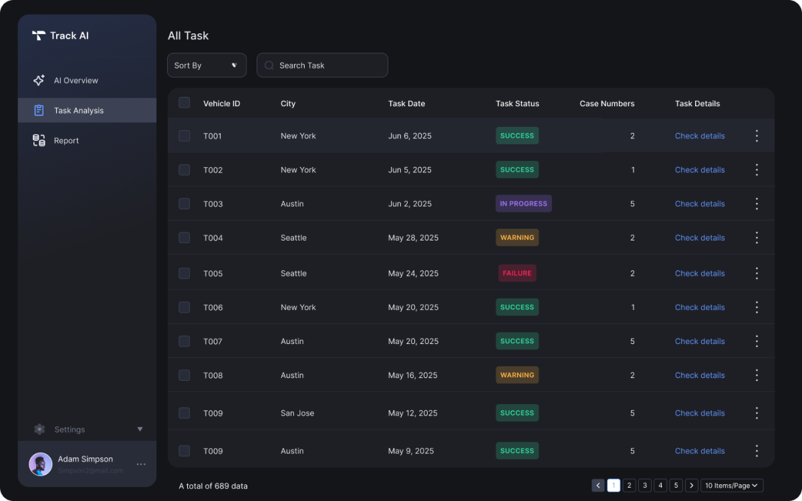The height and width of the screenshot is (501, 802).
Task: Click the Task Status column header
Action: [x=517, y=104]
